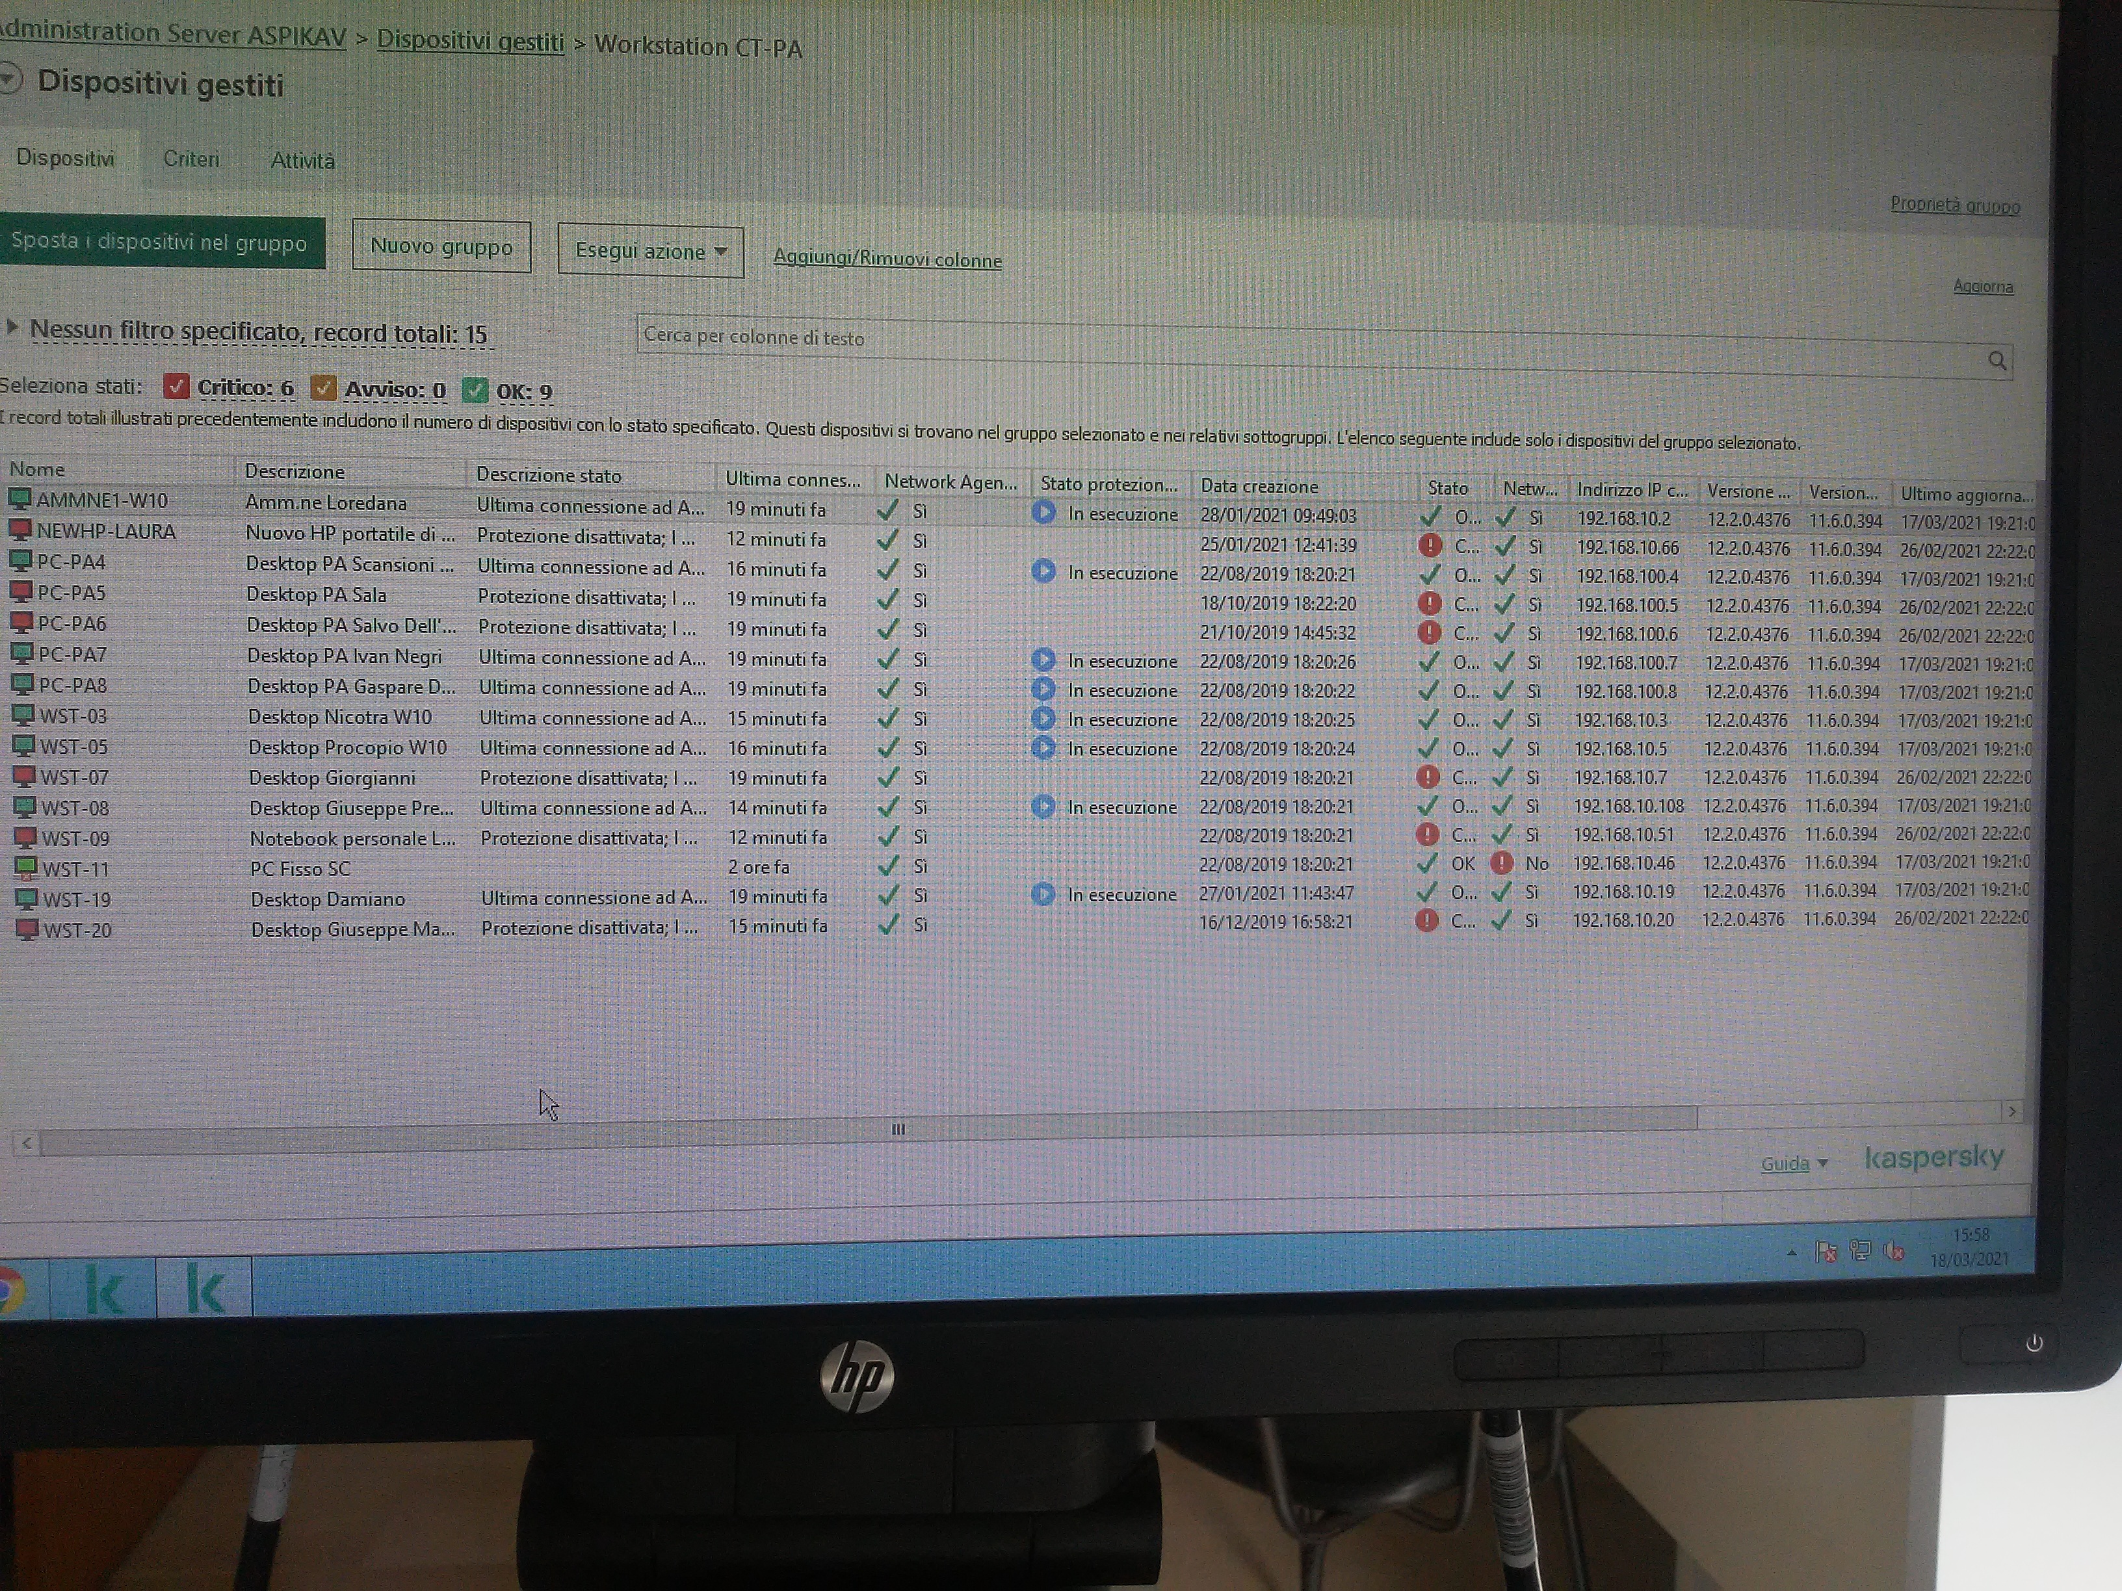
Task: Toggle the OK status checkbox
Action: click(474, 391)
